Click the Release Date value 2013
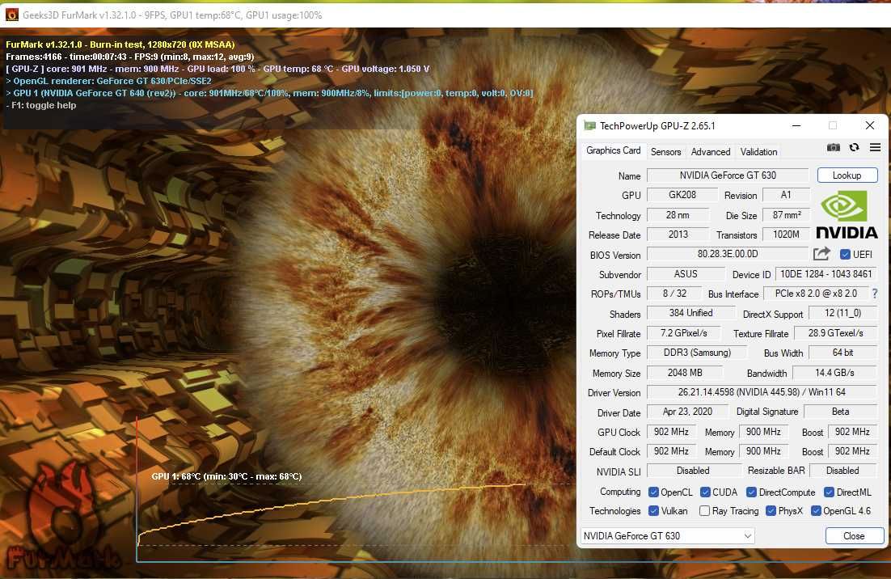The height and width of the screenshot is (579, 891). pos(678,235)
